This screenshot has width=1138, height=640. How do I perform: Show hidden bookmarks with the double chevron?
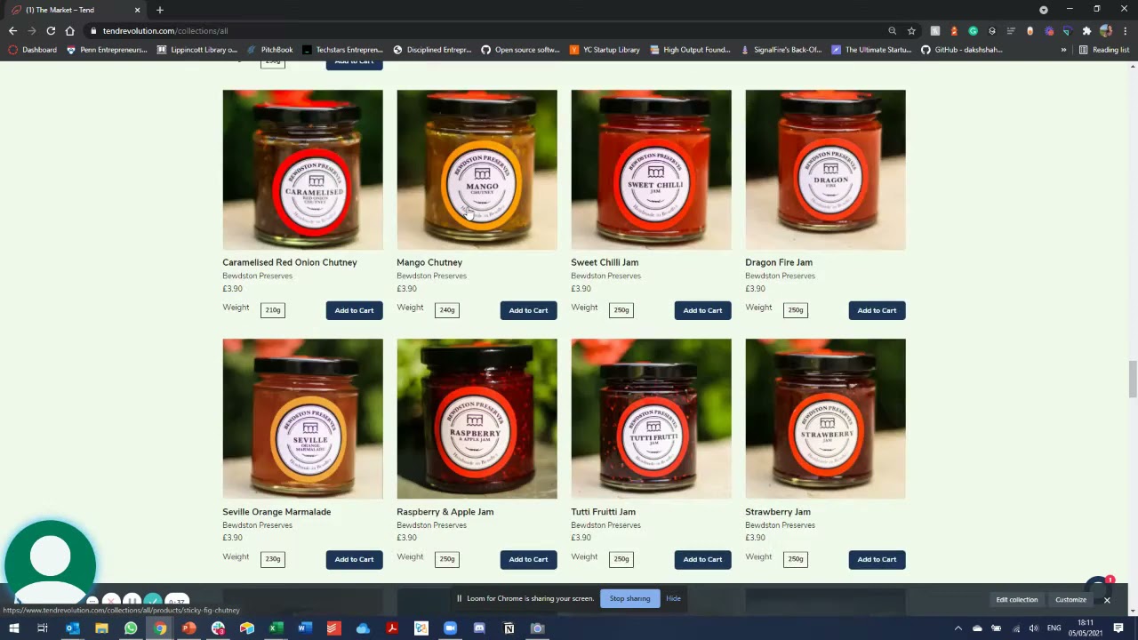(1063, 50)
